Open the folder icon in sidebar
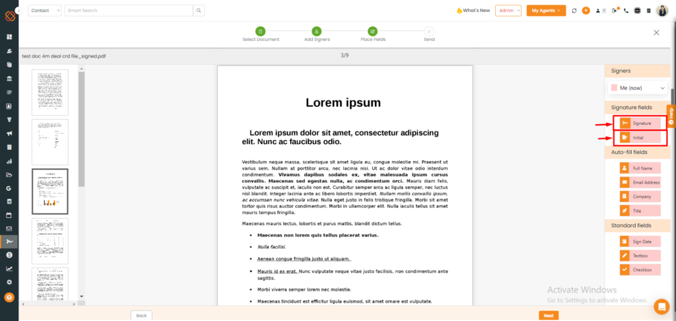The height and width of the screenshot is (321, 676). (9, 175)
